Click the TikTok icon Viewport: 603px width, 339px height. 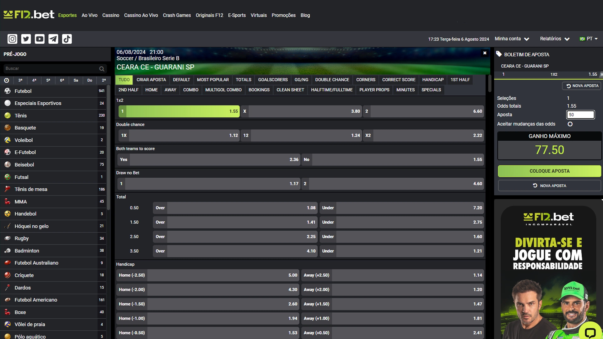tap(67, 39)
